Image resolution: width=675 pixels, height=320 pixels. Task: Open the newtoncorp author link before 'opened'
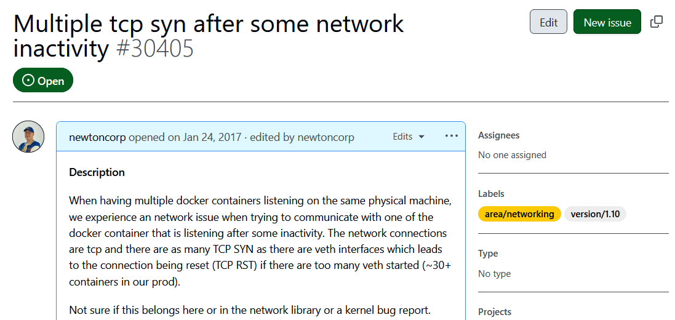click(x=97, y=137)
